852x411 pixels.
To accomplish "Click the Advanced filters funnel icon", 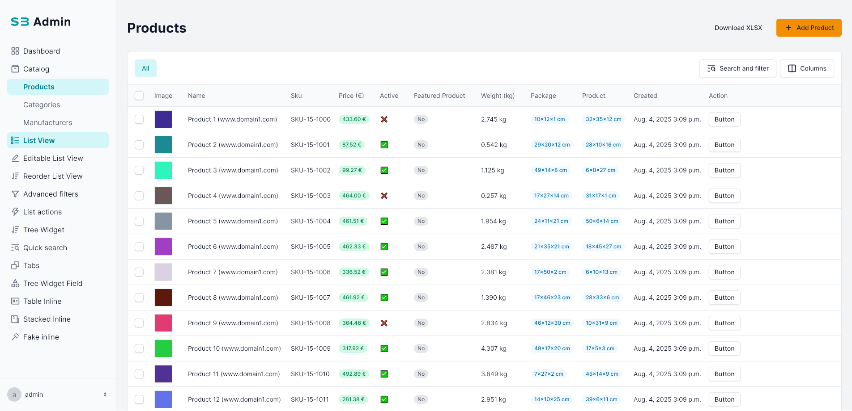I will (15, 194).
